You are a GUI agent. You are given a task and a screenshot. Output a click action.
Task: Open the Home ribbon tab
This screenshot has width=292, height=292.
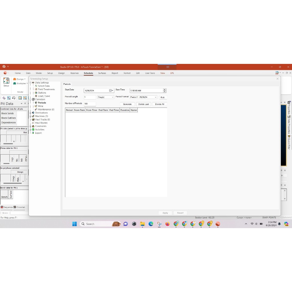coord(18,73)
